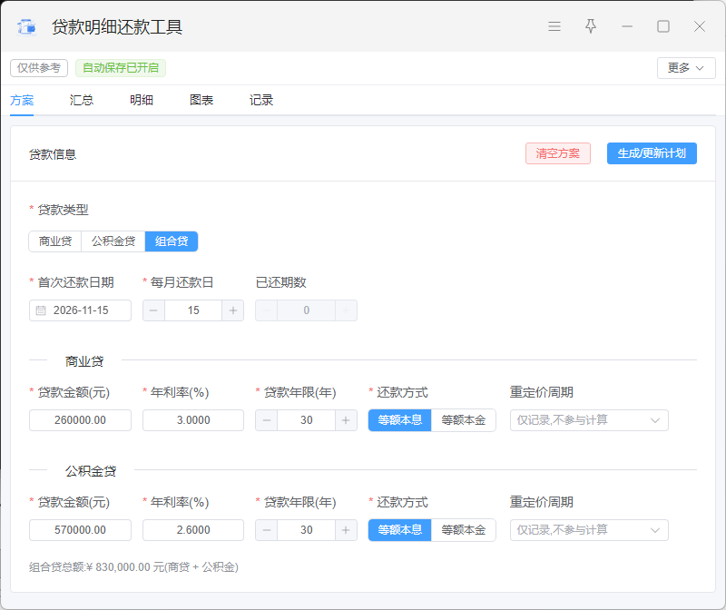The height and width of the screenshot is (610, 726).
Task: Click the loan tool app logo icon
Action: [x=26, y=27]
